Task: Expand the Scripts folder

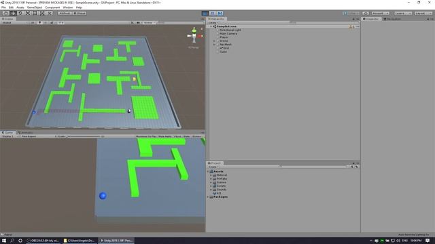Action: [211, 186]
